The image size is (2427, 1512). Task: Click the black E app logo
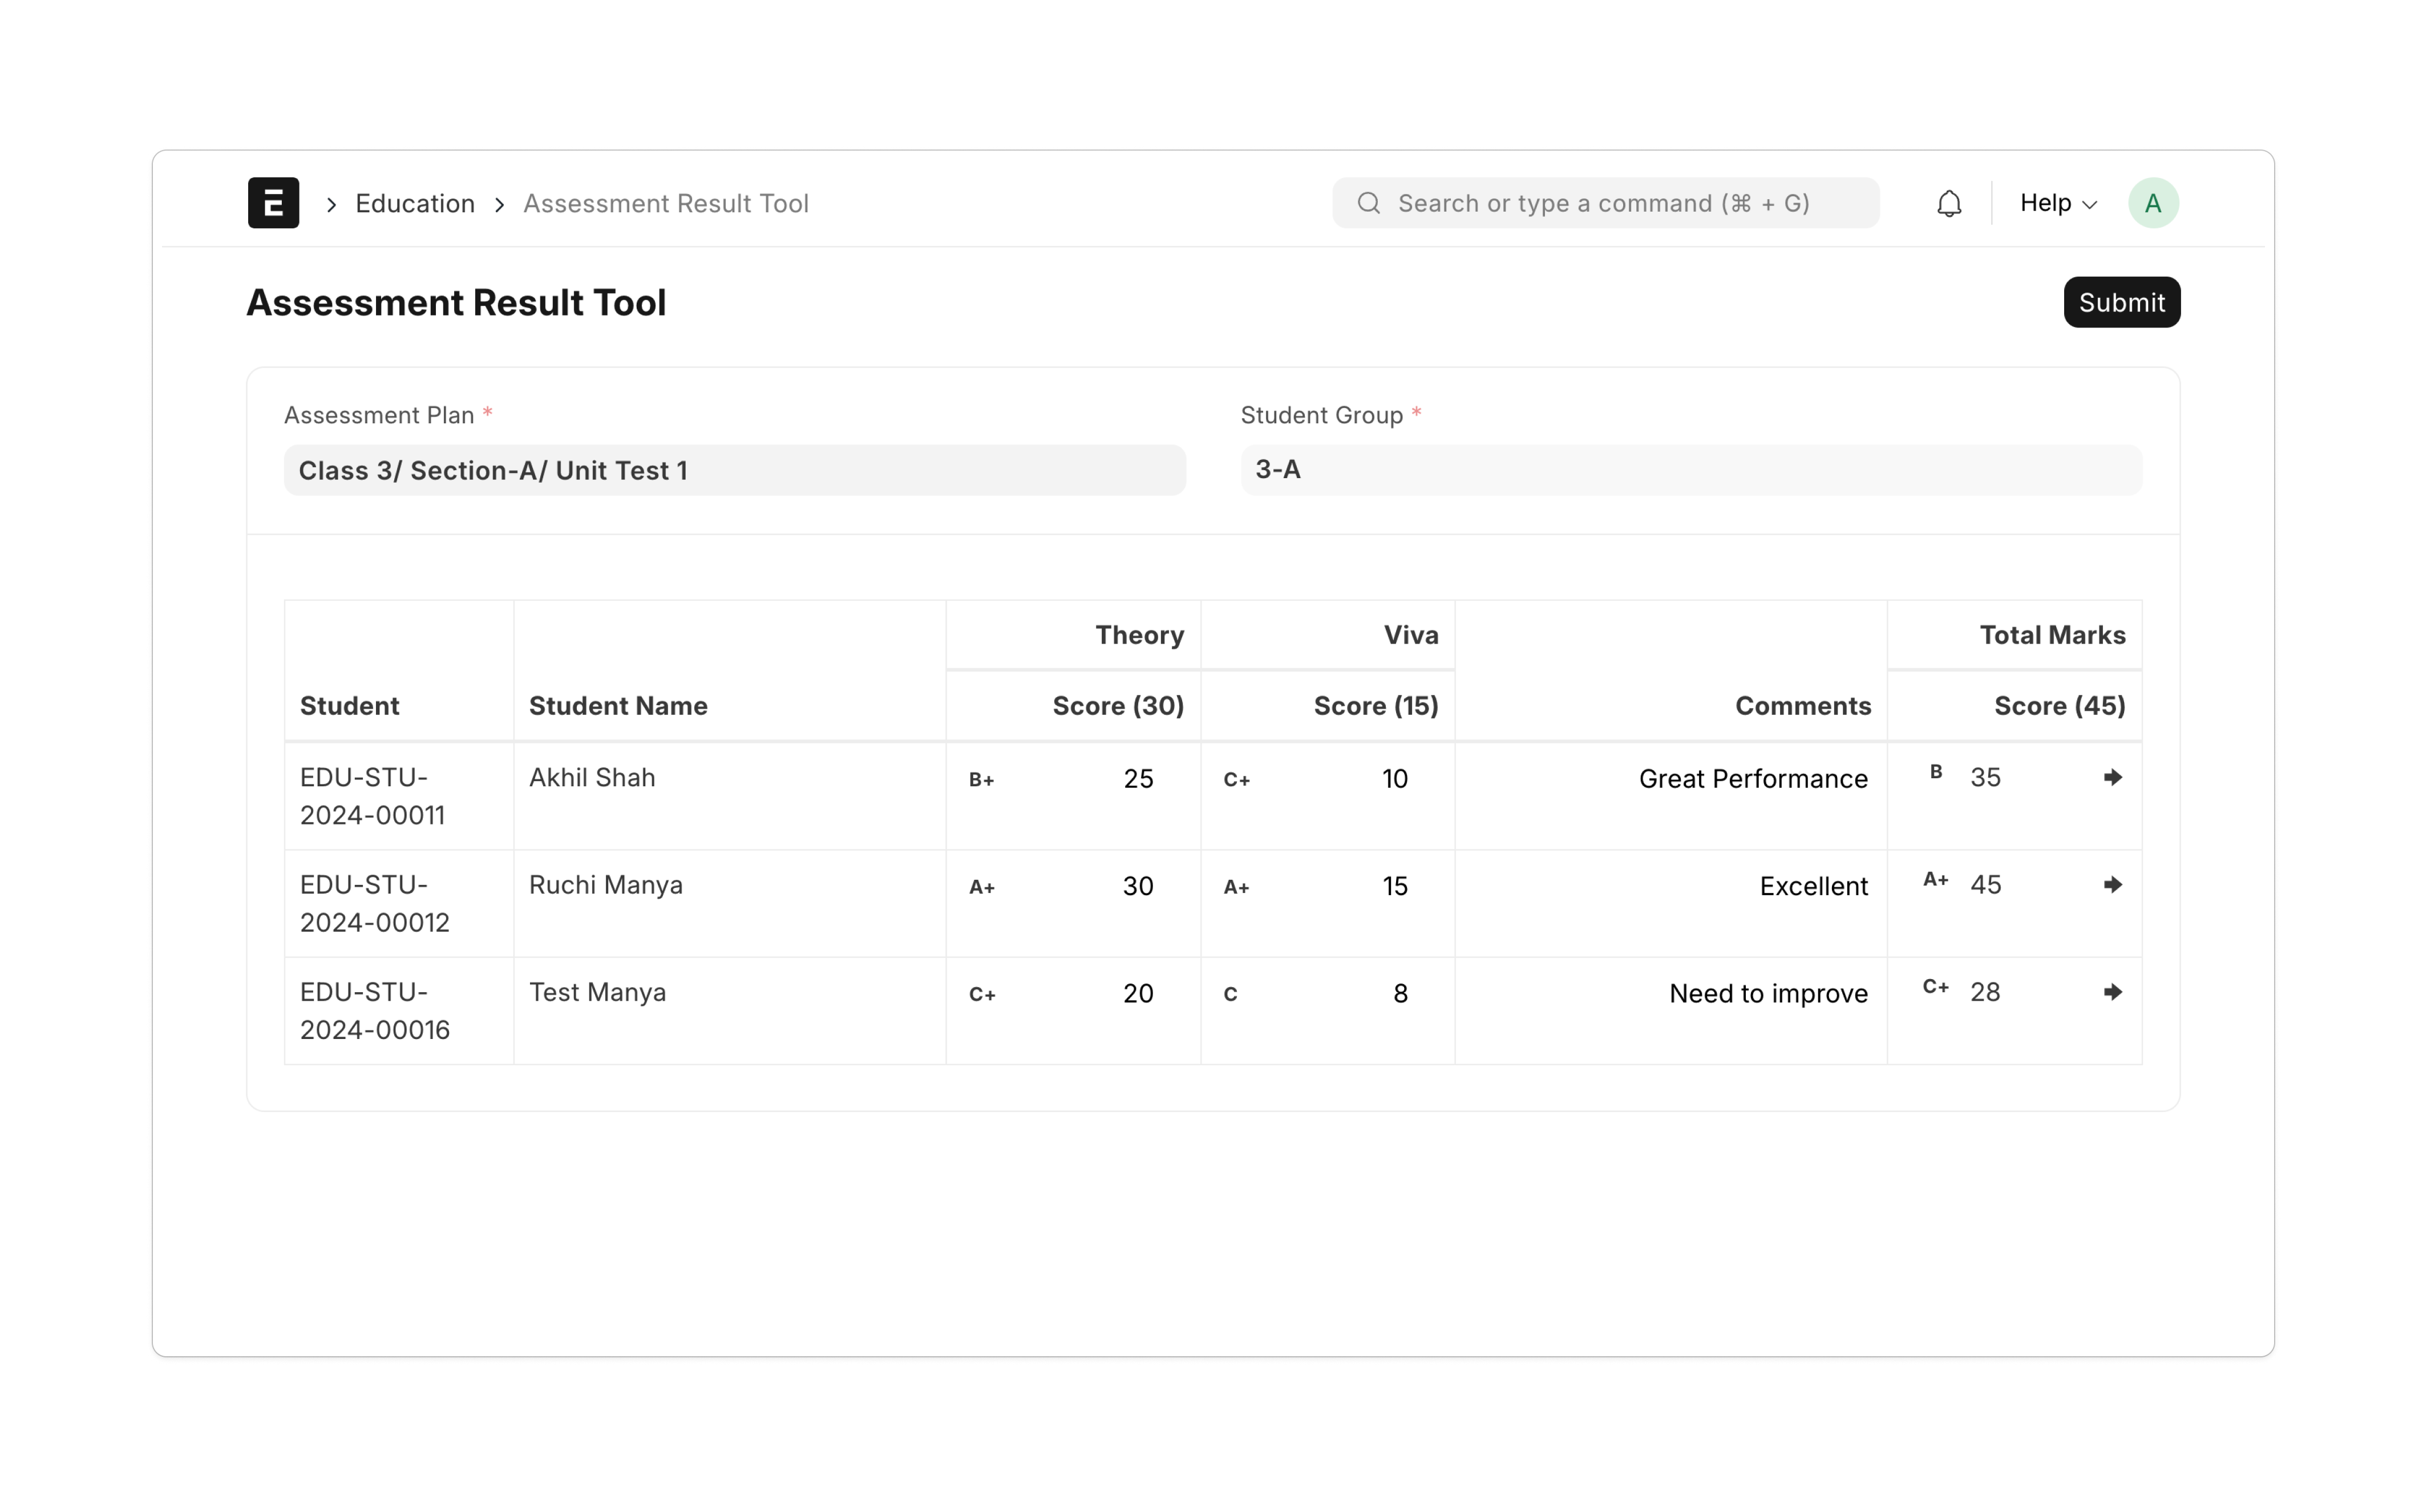(x=273, y=203)
